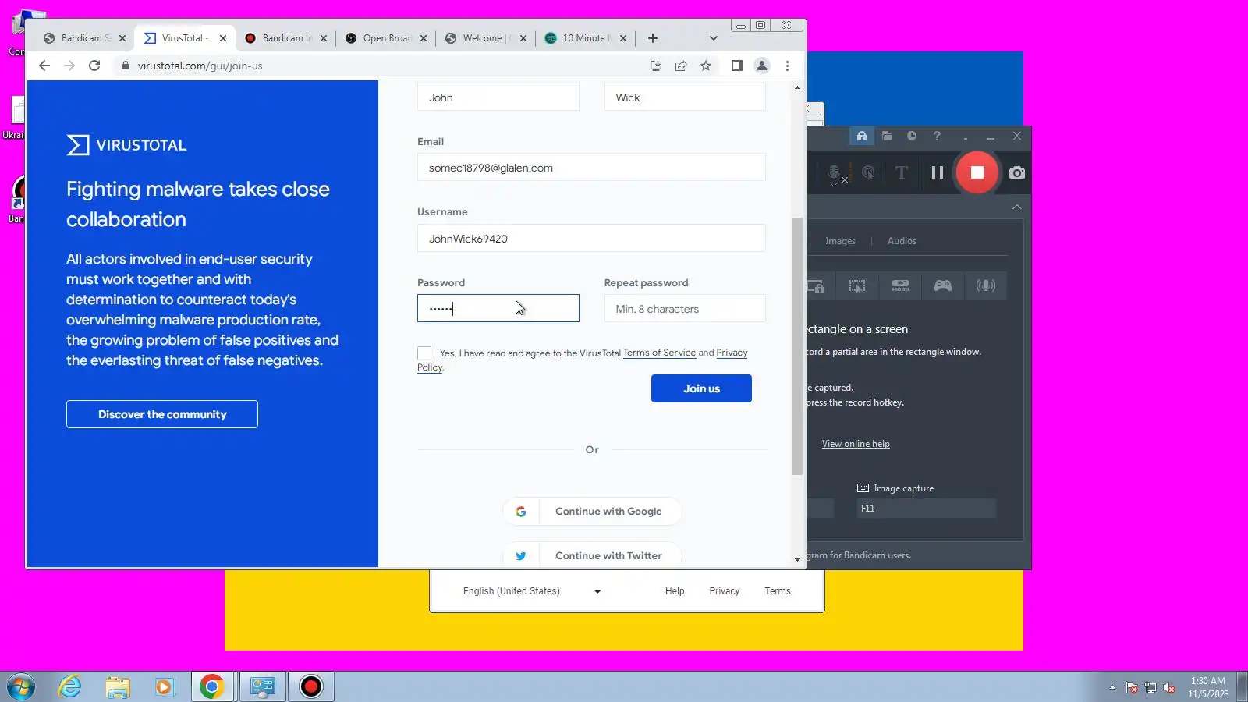This screenshot has height=702, width=1248.
Task: Go forward in Chrome
Action: point(69,66)
